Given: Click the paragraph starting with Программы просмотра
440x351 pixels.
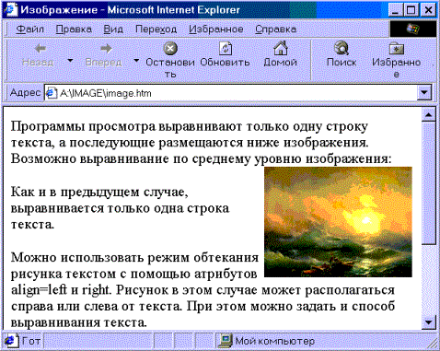Looking at the screenshot, I should click(x=202, y=143).
